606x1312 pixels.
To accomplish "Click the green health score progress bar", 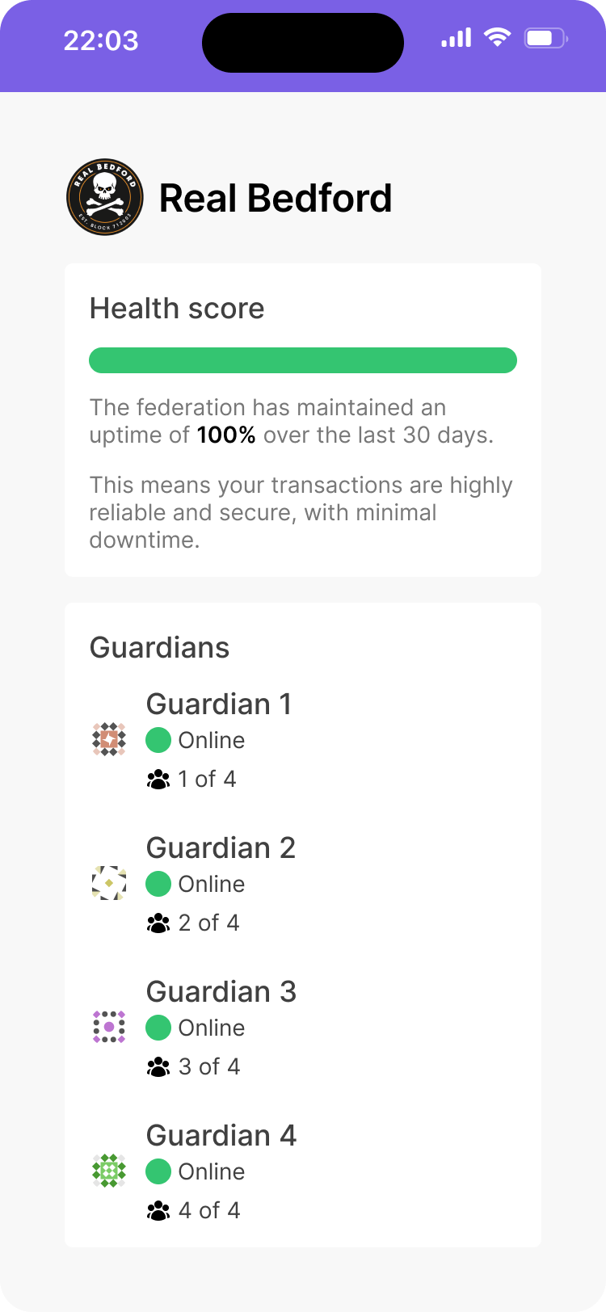I will pyautogui.click(x=303, y=360).
